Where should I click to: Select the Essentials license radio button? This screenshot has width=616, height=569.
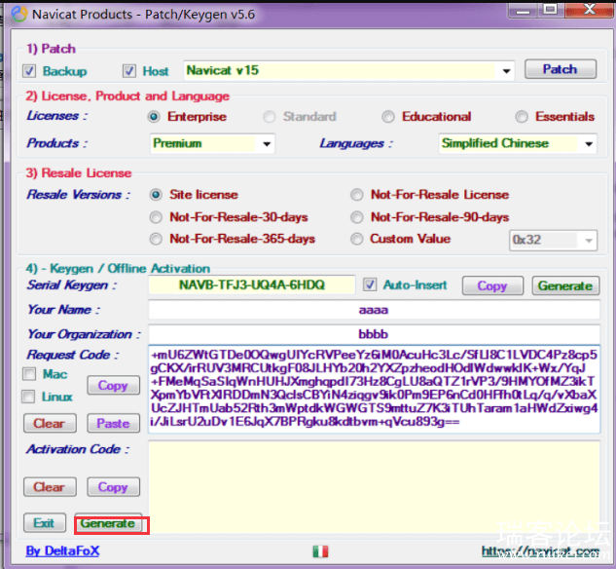(x=522, y=117)
